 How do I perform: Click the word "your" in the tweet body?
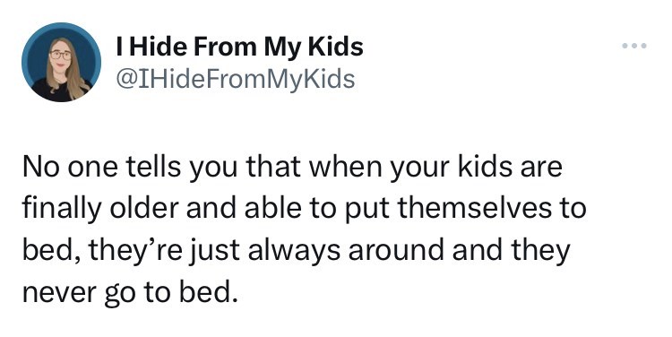pyautogui.click(x=420, y=170)
